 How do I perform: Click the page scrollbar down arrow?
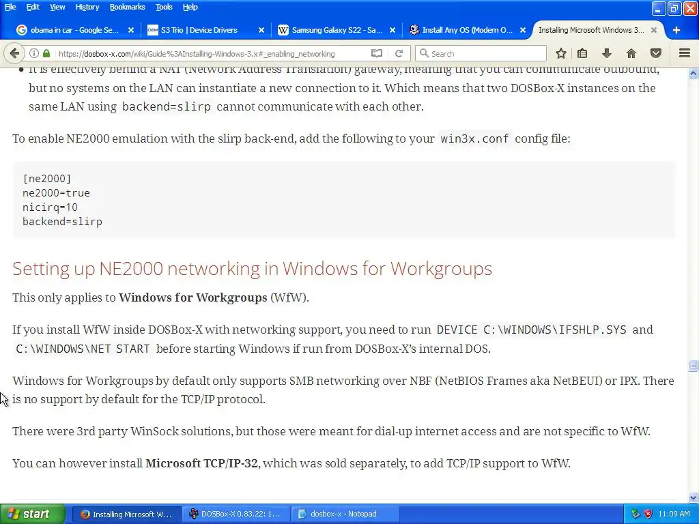694,497
